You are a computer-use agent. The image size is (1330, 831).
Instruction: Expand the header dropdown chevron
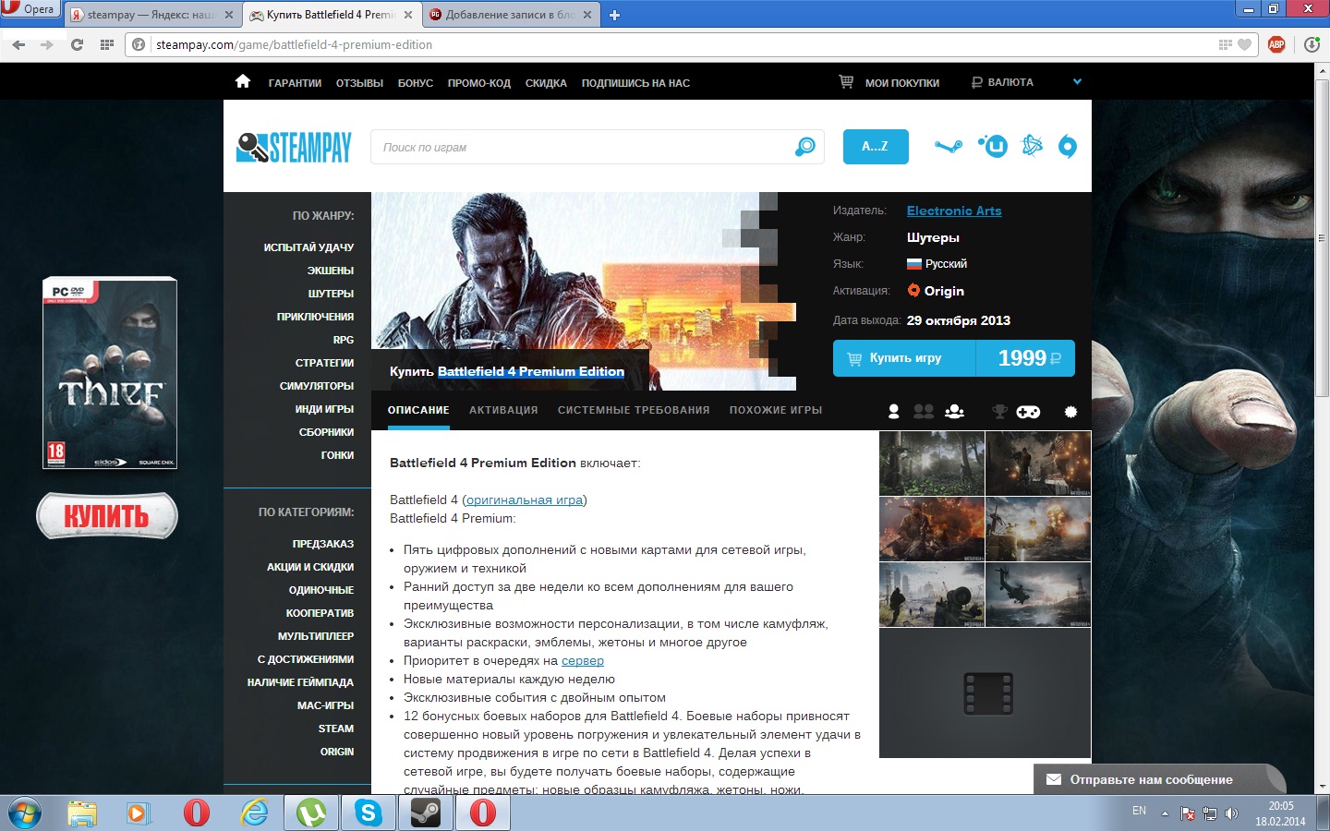(1077, 81)
